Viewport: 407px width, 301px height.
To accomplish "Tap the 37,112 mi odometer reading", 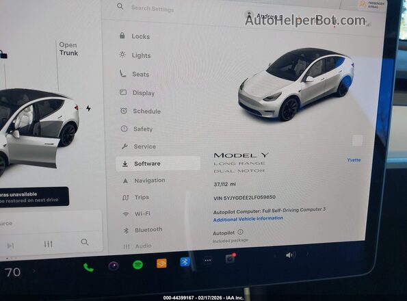I will pyautogui.click(x=225, y=184).
